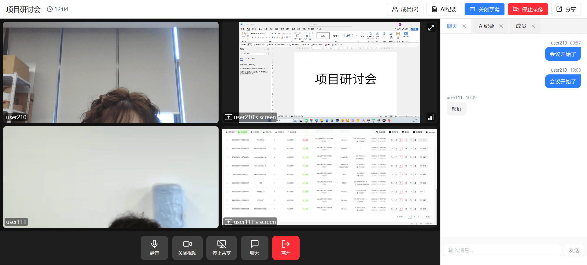Focus the 输入消息 message input field
Image resolution: width=587 pixels, height=265 pixels.
pyautogui.click(x=502, y=250)
